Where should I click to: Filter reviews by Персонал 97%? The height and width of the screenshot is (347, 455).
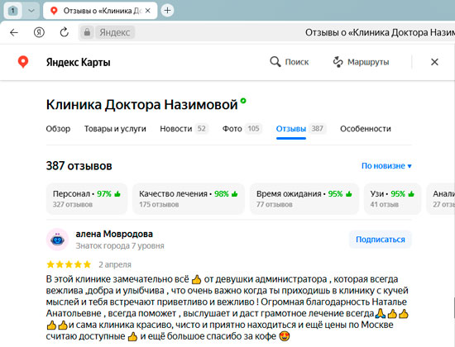(x=87, y=199)
